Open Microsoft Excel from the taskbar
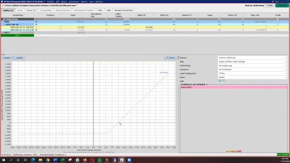 coord(63,160)
